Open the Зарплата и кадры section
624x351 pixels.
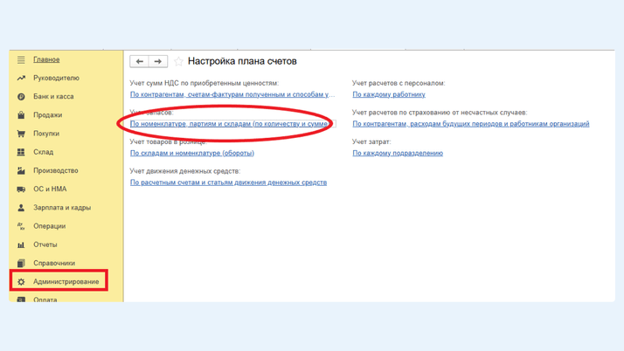point(62,208)
